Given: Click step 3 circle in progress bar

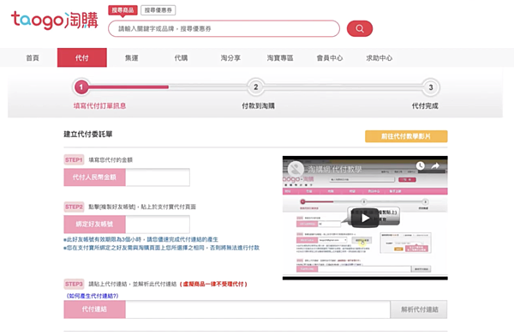Looking at the screenshot, I should [430, 87].
